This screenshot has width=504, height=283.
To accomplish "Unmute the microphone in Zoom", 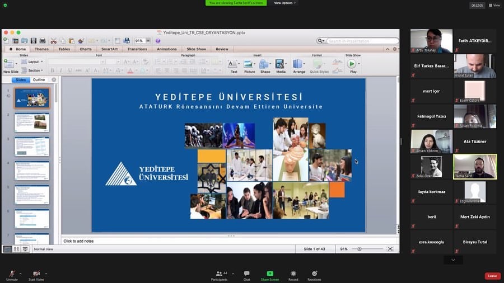I will pos(12,275).
